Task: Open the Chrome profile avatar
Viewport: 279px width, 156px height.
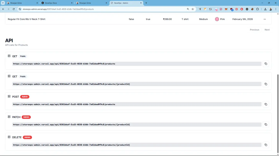Action: click(271, 9)
